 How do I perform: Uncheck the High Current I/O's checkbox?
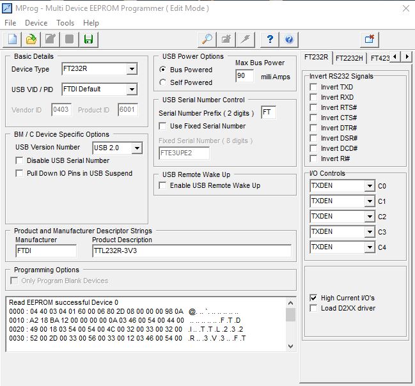pos(313,298)
